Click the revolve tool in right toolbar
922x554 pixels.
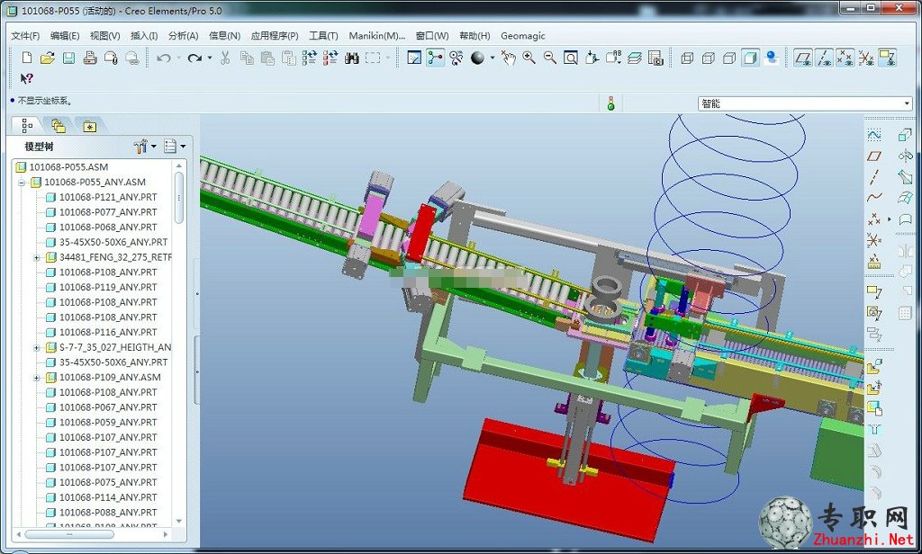[x=905, y=156]
